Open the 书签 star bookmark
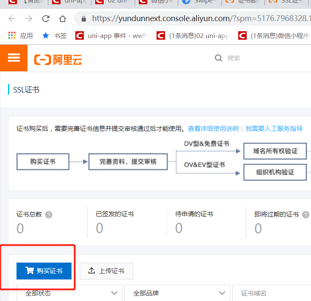Screen dimensions: 311x301 [54, 35]
